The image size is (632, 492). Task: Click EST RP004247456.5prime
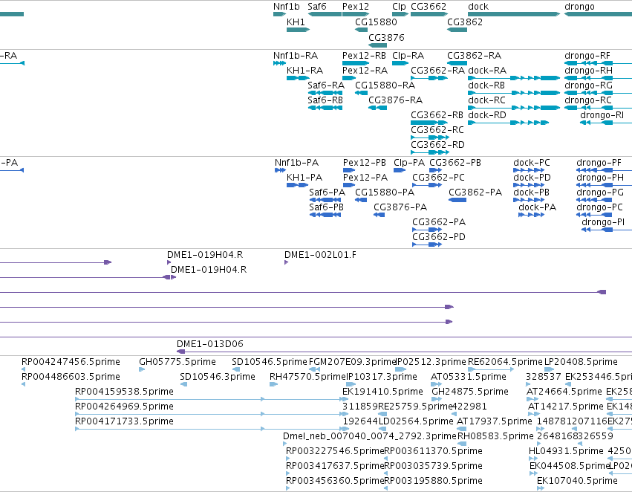(x=71, y=362)
